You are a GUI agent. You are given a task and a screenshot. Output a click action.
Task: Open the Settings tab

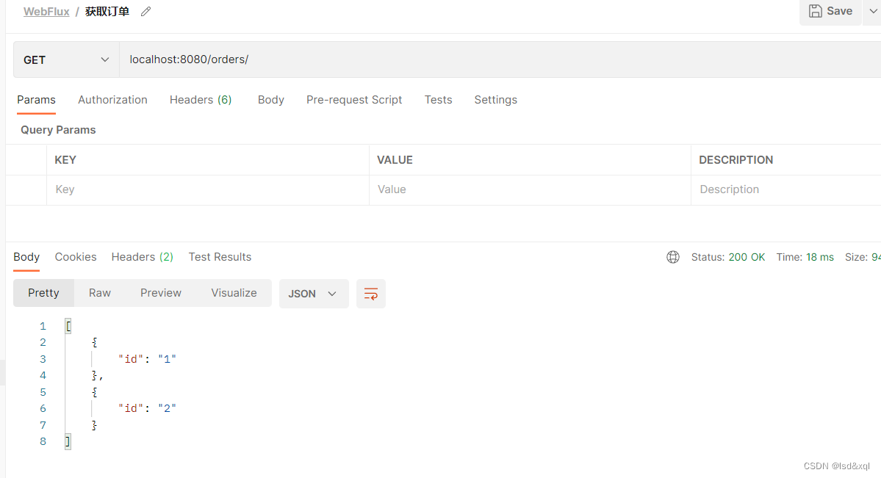pyautogui.click(x=495, y=99)
